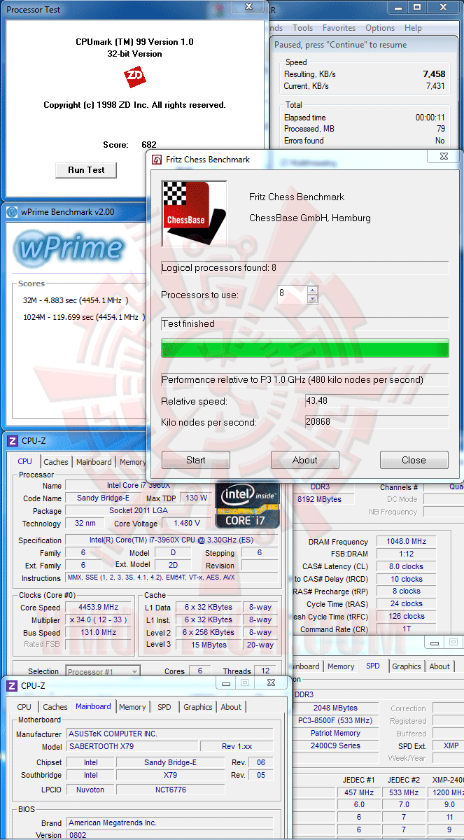Click the 1024M wPrime score line
The image size is (464, 840).
pos(84,316)
